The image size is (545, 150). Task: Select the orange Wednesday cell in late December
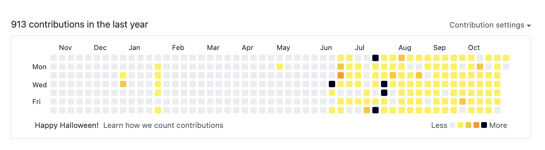click(x=123, y=84)
